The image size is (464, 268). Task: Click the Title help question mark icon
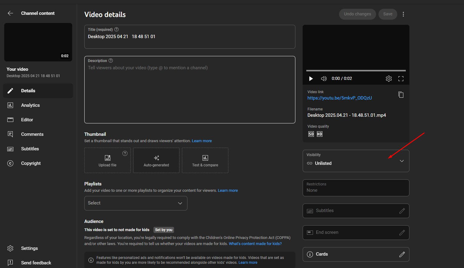(x=116, y=30)
